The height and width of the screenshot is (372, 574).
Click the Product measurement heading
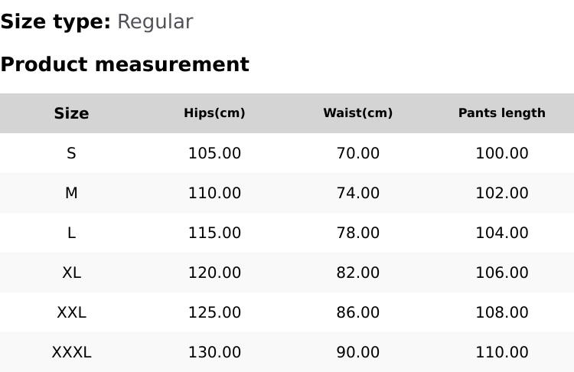click(125, 64)
